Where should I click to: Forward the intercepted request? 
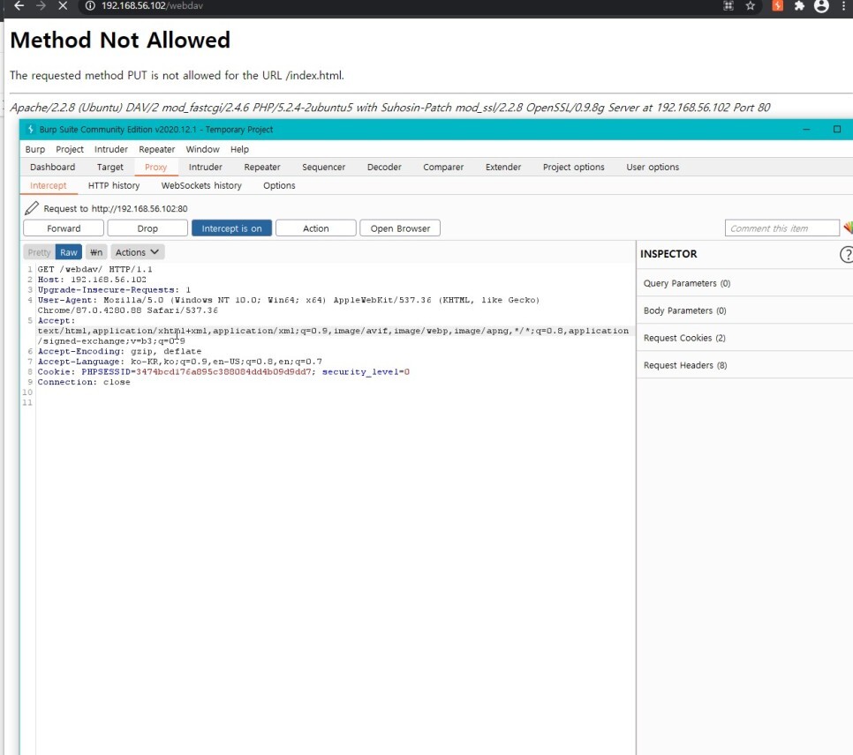(64, 228)
